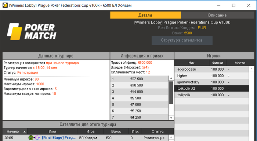
Task: Click the 3rd place prize €14 000
Action: pyautogui.click(x=137, y=92)
